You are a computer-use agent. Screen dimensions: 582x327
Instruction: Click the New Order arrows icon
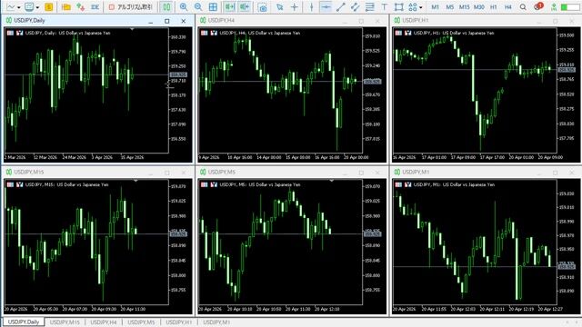click(x=81, y=6)
